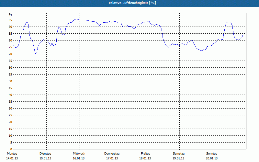The height and width of the screenshot is (162, 259).
Task: Click the y-axis value 0
Action: [x=11, y=149]
